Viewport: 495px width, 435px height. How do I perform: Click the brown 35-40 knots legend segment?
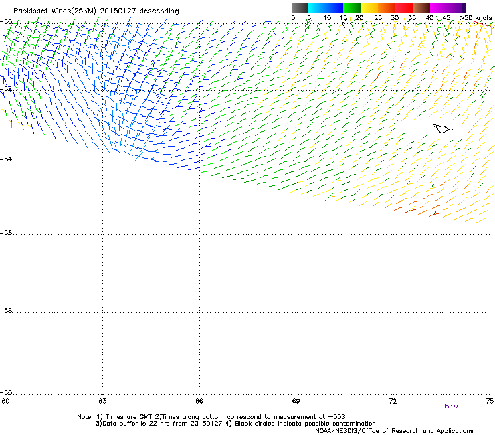(421, 8)
